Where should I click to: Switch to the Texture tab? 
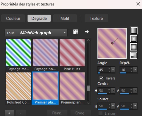[96, 18]
